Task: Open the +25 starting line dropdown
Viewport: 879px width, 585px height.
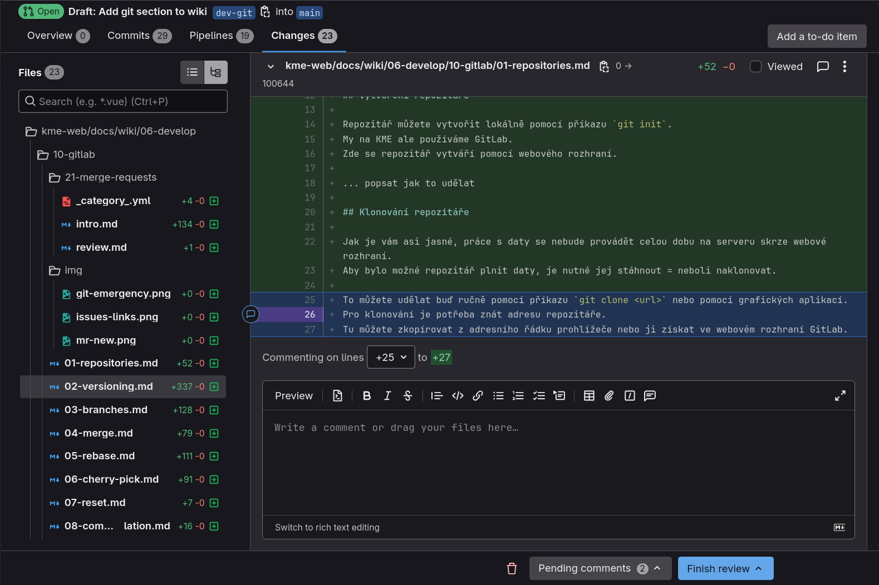Action: (391, 358)
